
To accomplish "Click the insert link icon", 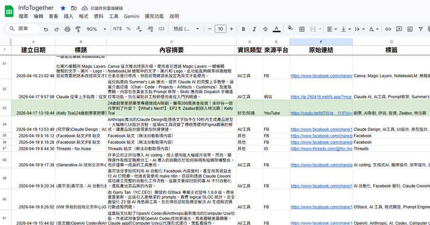I will (x=388, y=29).
